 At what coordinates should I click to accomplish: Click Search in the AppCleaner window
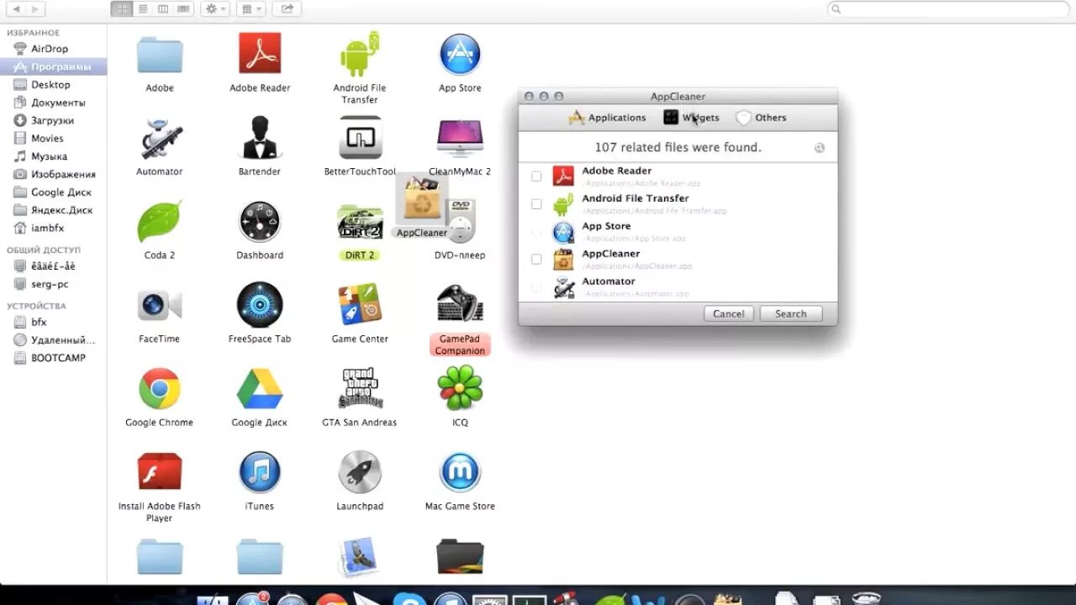click(x=790, y=313)
